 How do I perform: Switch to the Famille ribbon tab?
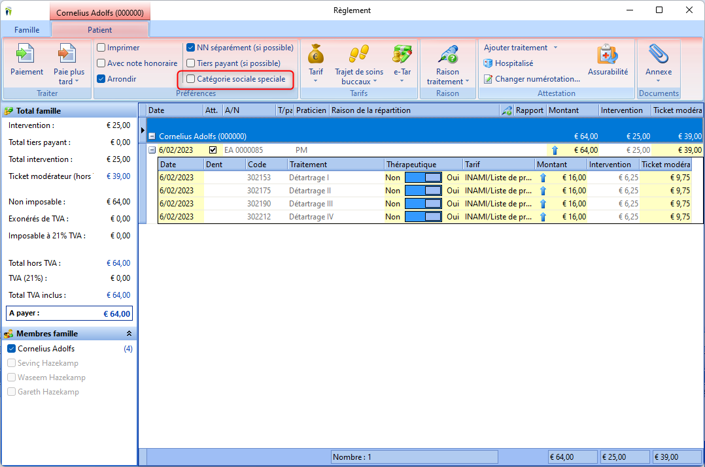[27, 30]
